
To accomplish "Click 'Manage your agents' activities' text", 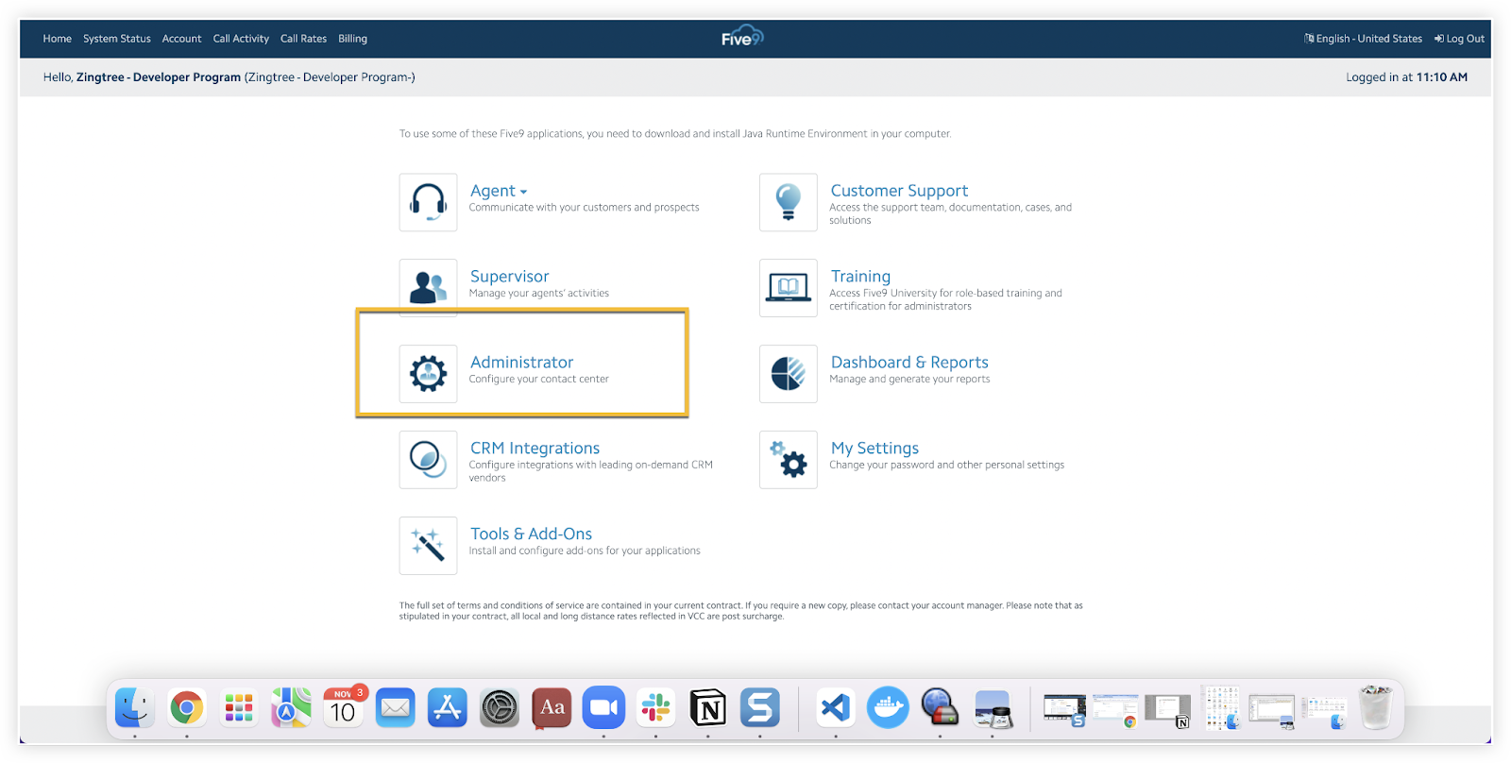I will coord(538,294).
